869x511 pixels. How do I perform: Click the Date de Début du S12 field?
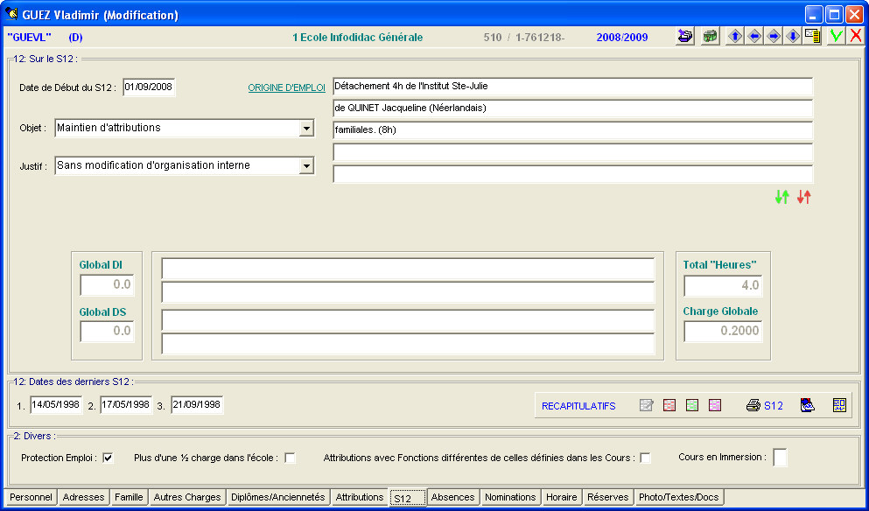[149, 87]
